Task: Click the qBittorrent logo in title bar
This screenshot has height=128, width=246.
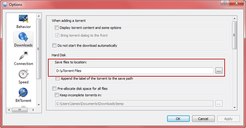Action: pos(5,5)
